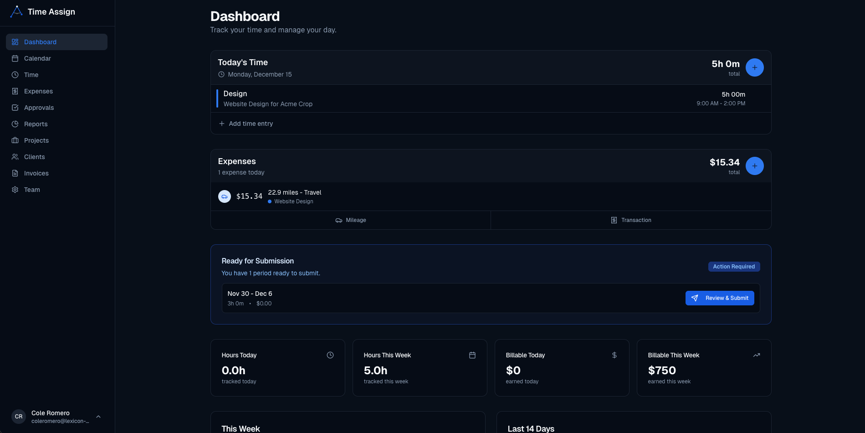
Task: Go to Approvals in the sidebar
Action: pos(39,108)
